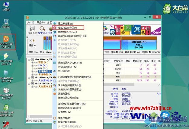The width and height of the screenshot is (189, 129).
Task: Click the icon beside 智能加载当前分区
Action: [x=55, y=122]
